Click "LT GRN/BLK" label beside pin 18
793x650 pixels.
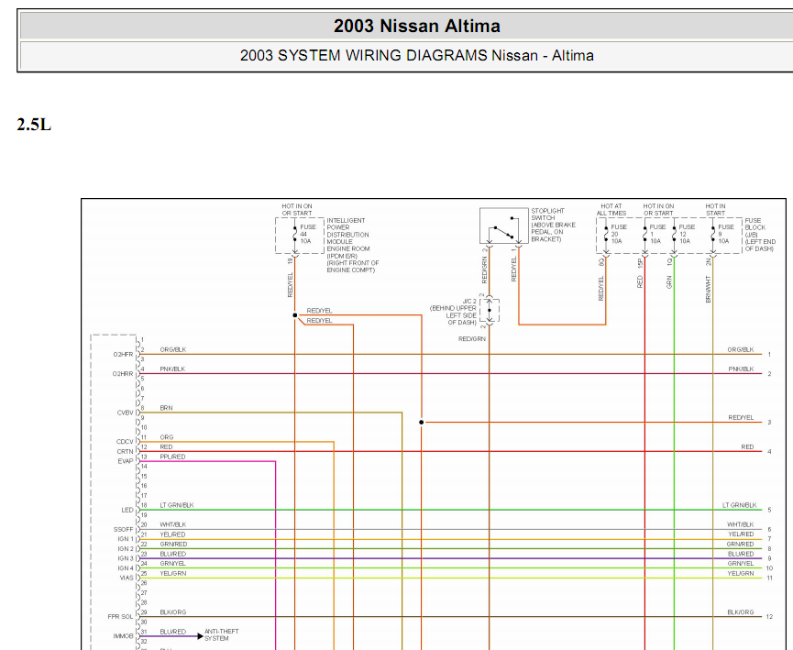point(177,505)
